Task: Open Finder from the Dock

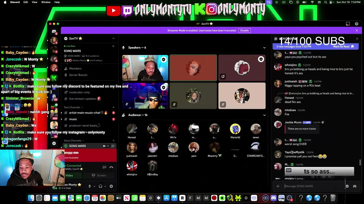Action: coord(31,198)
